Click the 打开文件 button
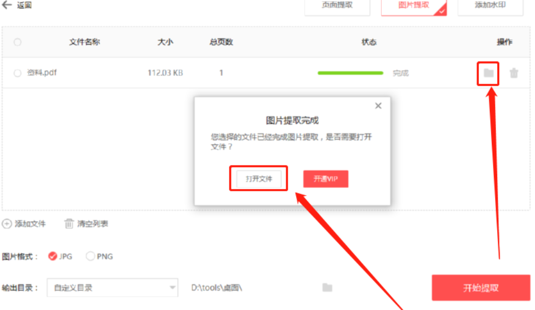 [259, 179]
